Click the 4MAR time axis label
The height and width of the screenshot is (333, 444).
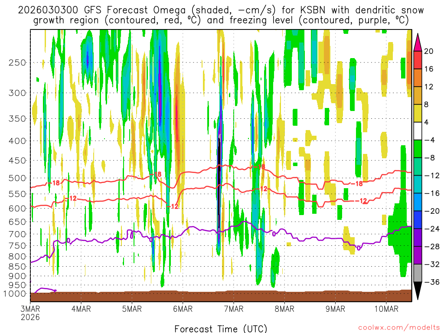[x=81, y=309]
